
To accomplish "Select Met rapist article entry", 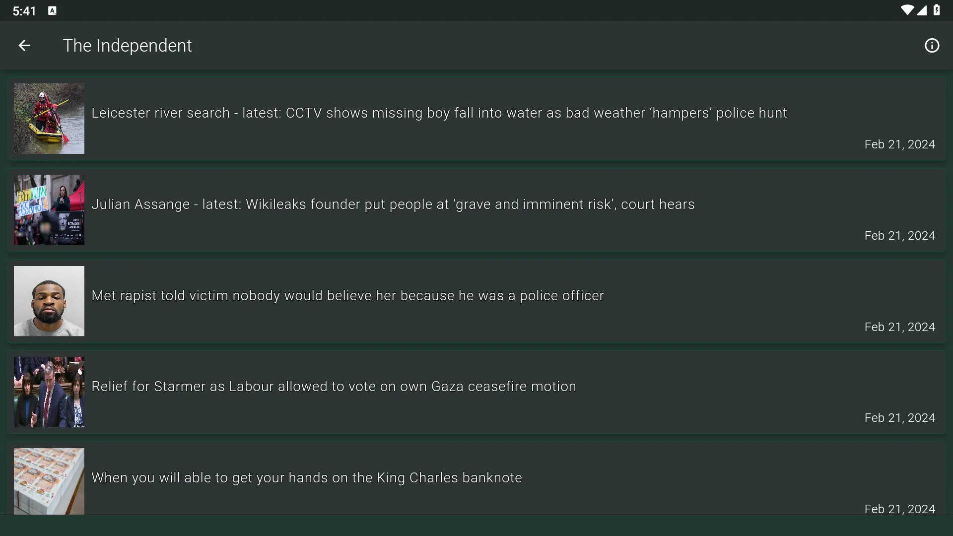I will pos(476,300).
